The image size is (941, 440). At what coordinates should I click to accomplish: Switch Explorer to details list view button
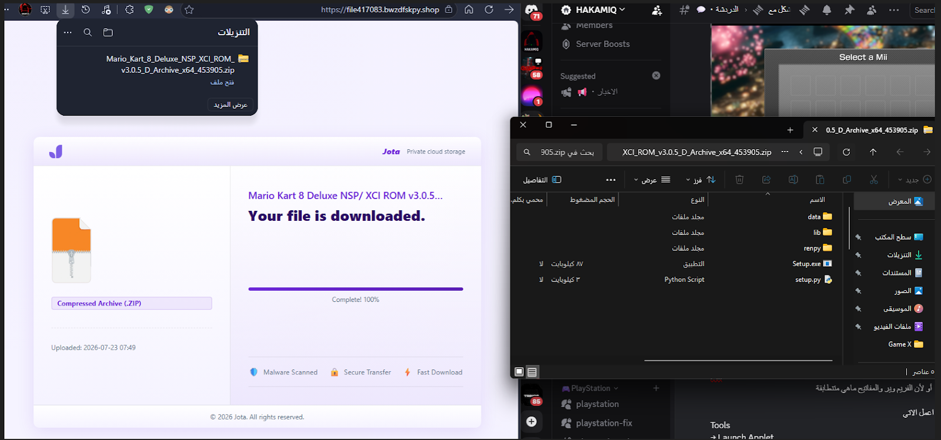tap(532, 372)
